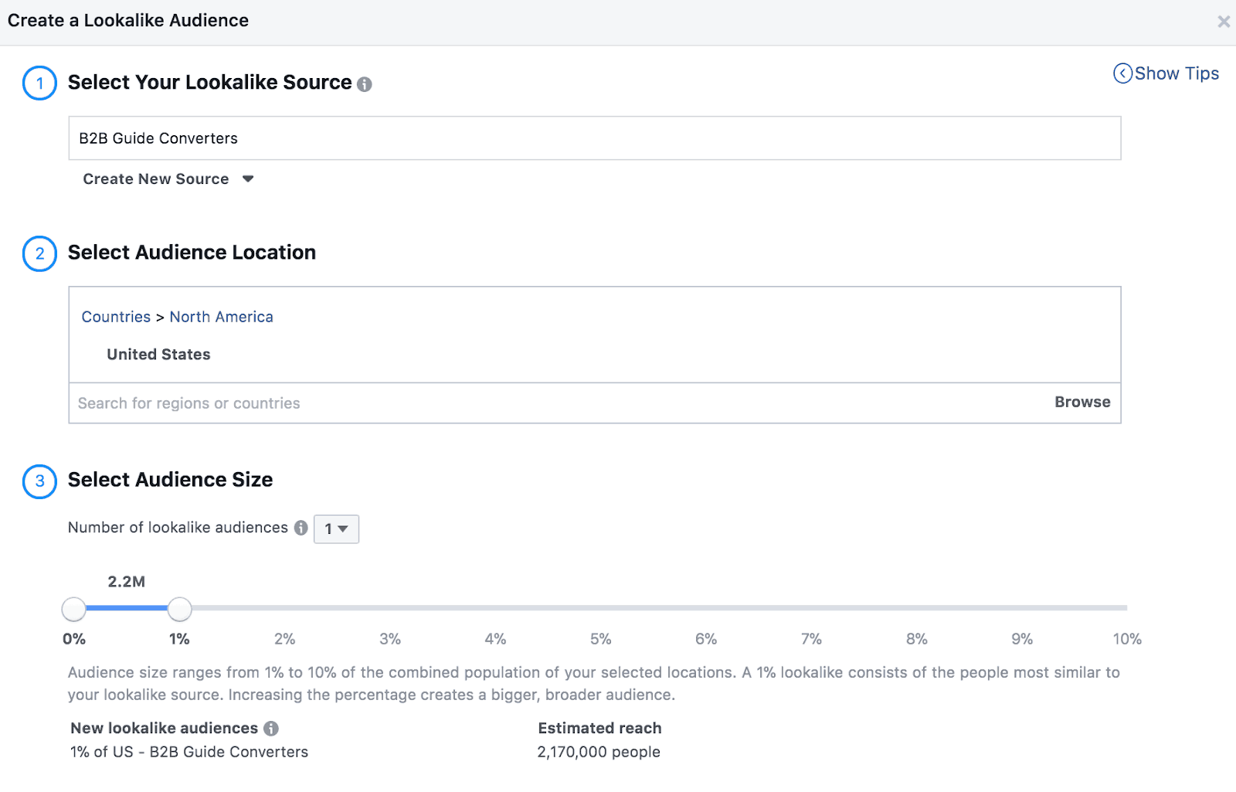
Task: Click the Show Tips arrow icon
Action: point(1122,73)
